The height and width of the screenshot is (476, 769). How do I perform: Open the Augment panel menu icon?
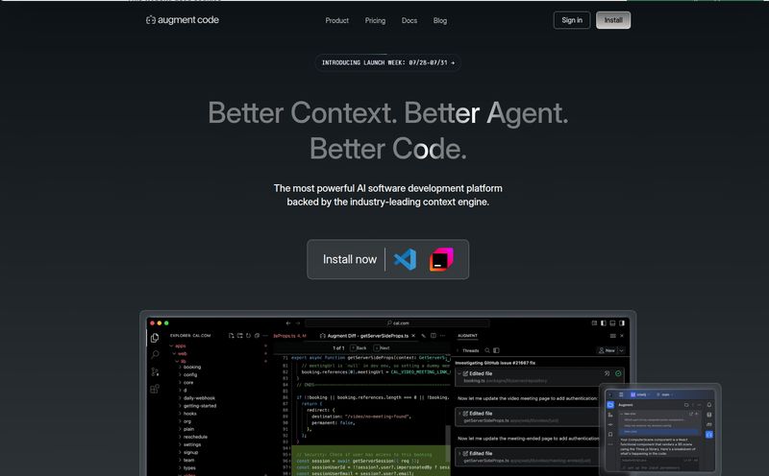(x=613, y=336)
